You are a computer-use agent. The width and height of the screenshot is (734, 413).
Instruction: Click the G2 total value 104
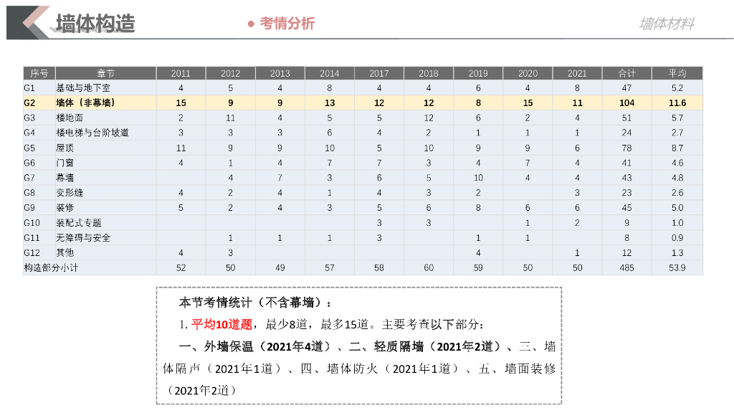click(x=626, y=103)
